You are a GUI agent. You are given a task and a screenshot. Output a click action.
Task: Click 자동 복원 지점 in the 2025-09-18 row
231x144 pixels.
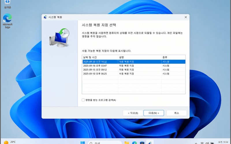pos(126,66)
